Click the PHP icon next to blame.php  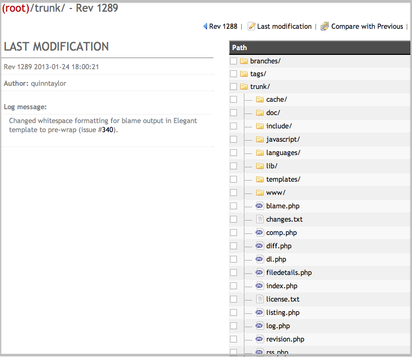click(x=260, y=206)
